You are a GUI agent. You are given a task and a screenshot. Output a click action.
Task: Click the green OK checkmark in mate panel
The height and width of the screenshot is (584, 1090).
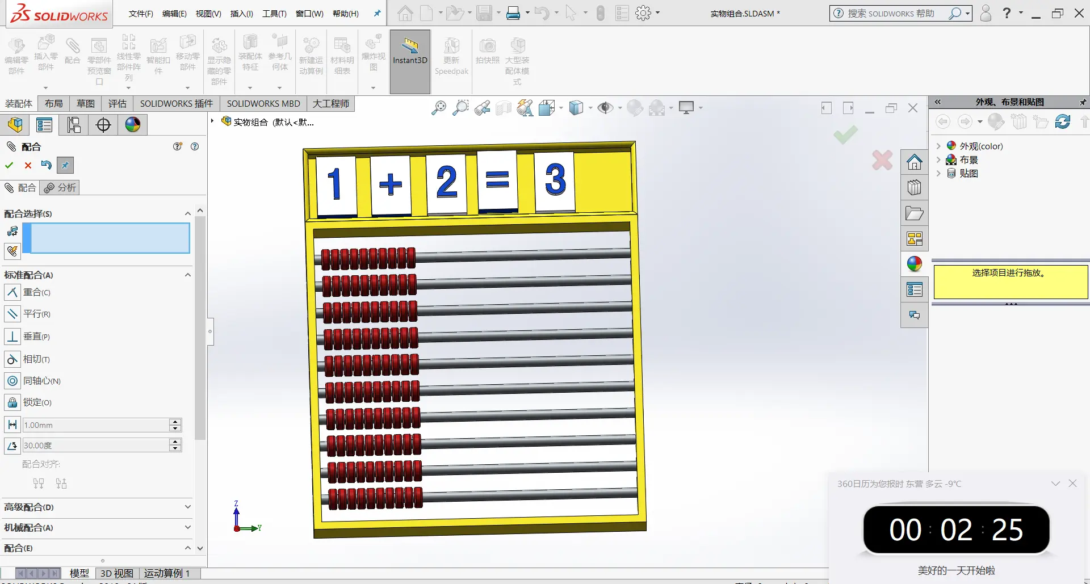pyautogui.click(x=9, y=165)
